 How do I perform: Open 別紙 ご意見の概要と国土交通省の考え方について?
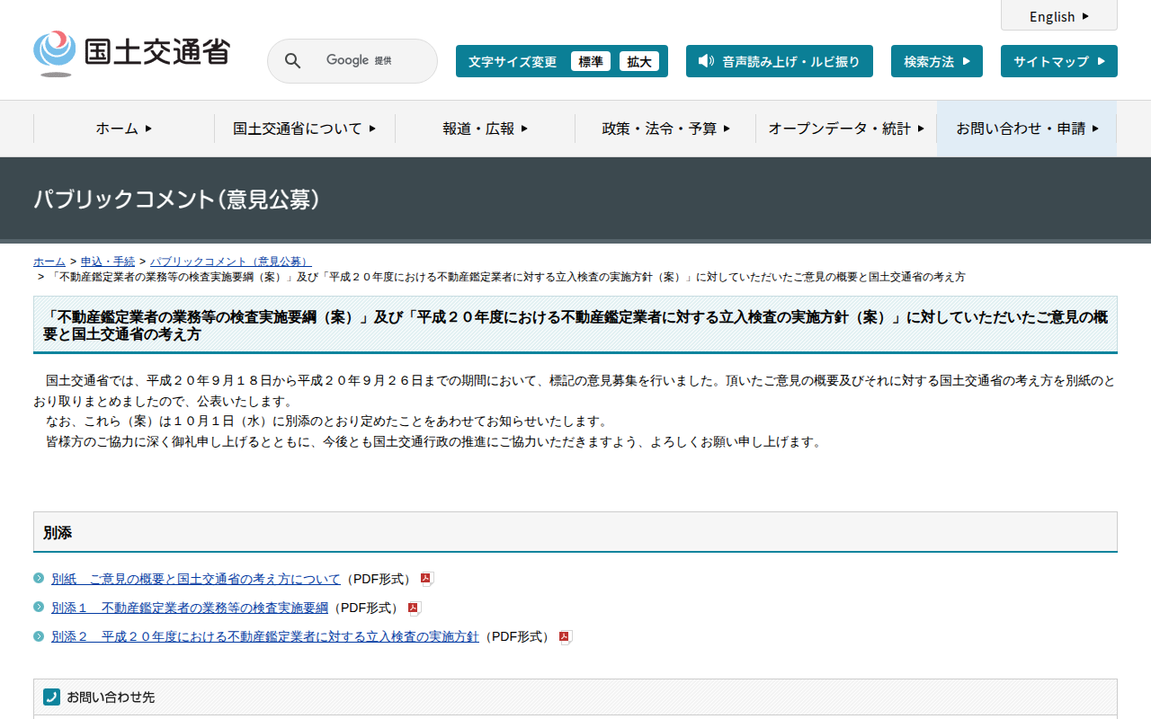pyautogui.click(x=196, y=579)
